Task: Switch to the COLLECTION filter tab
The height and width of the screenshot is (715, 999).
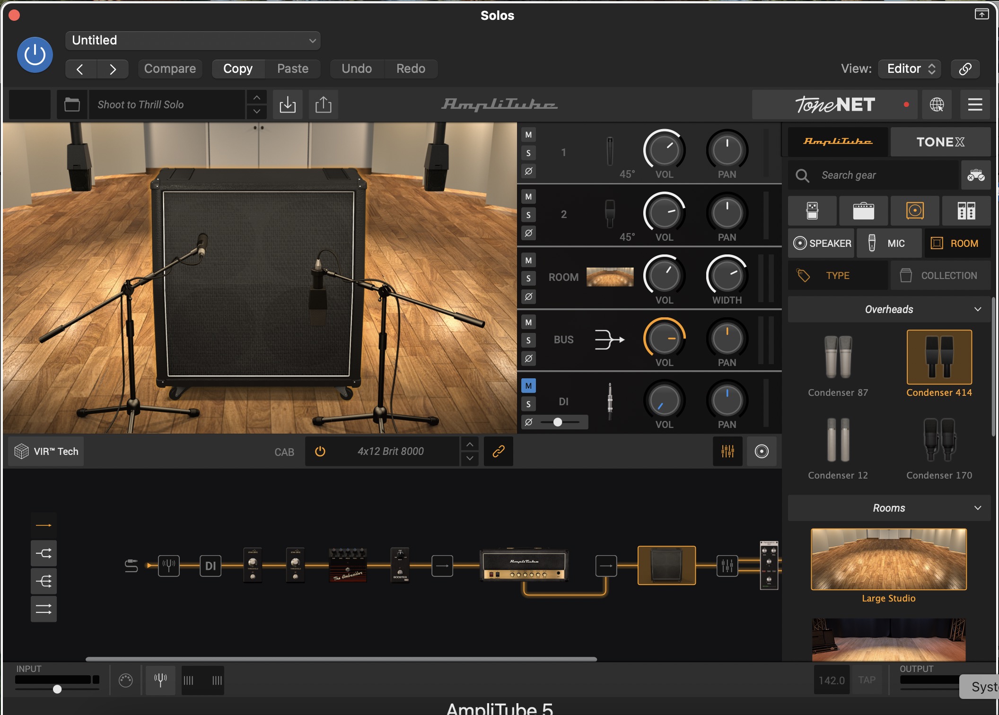Action: [940, 276]
